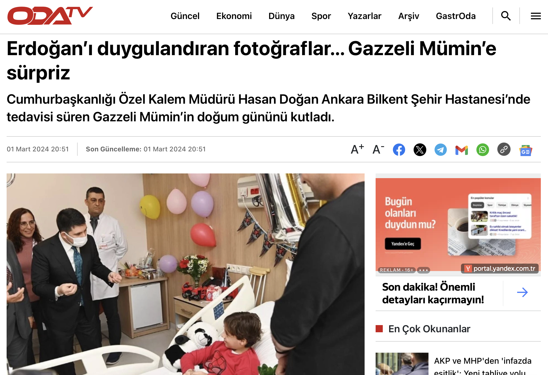Copy article link with chain icon

tap(504, 149)
